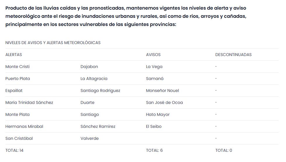Select the Dajabon province cell
Image resolution: width=286 pixels, height=162 pixels.
pos(89,67)
